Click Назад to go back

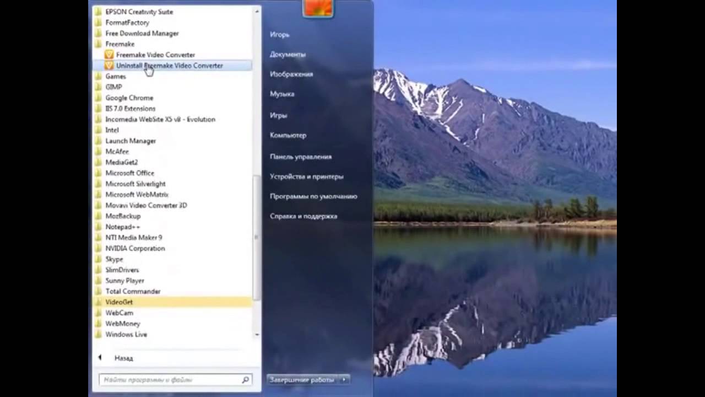(x=123, y=358)
